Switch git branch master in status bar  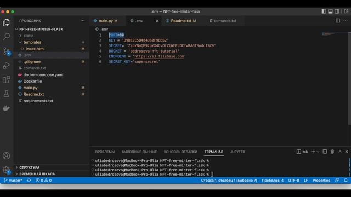tap(13, 180)
